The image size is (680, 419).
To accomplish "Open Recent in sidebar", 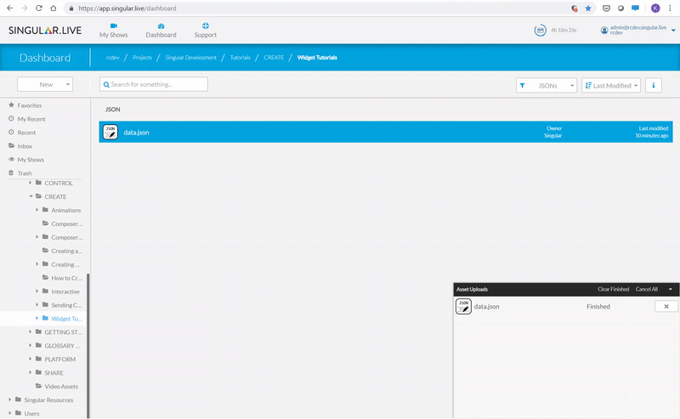I will click(x=22, y=133).
